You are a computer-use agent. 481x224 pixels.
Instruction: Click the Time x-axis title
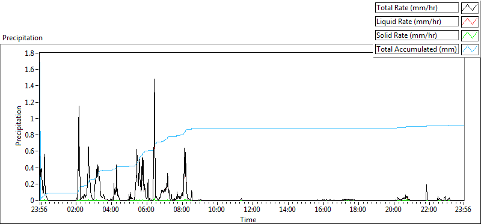[248, 219]
